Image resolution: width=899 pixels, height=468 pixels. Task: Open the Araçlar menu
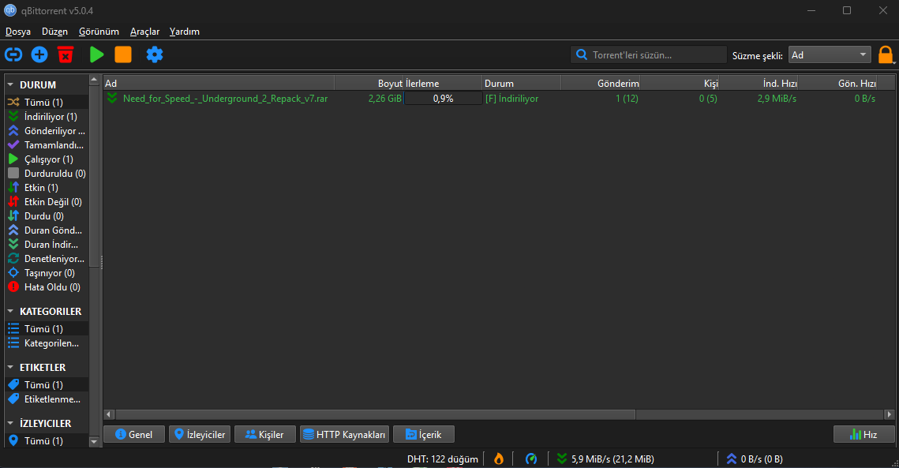tap(144, 32)
